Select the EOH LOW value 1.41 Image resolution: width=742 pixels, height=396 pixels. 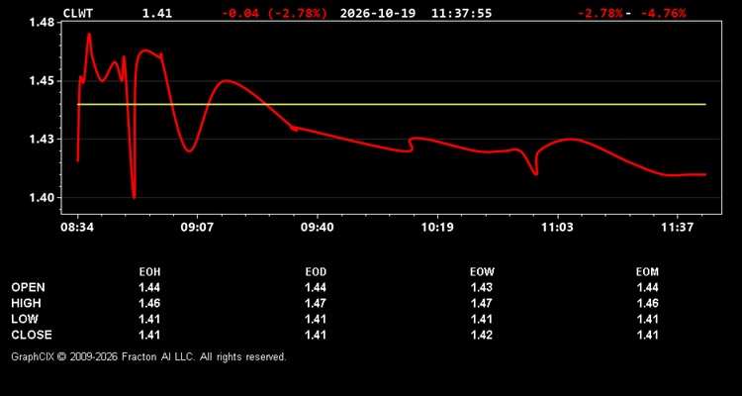149,319
